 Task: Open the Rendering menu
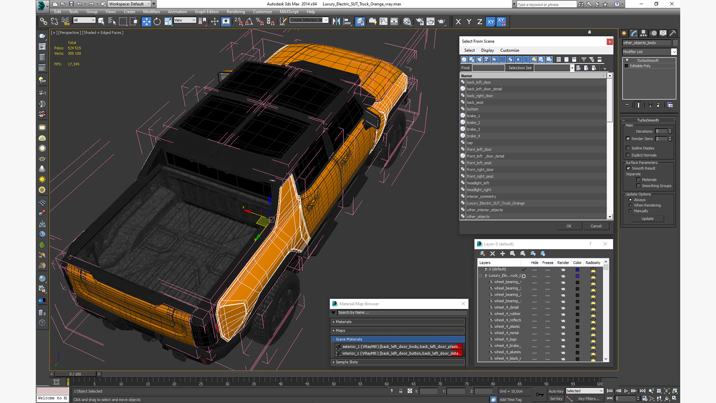(236, 12)
